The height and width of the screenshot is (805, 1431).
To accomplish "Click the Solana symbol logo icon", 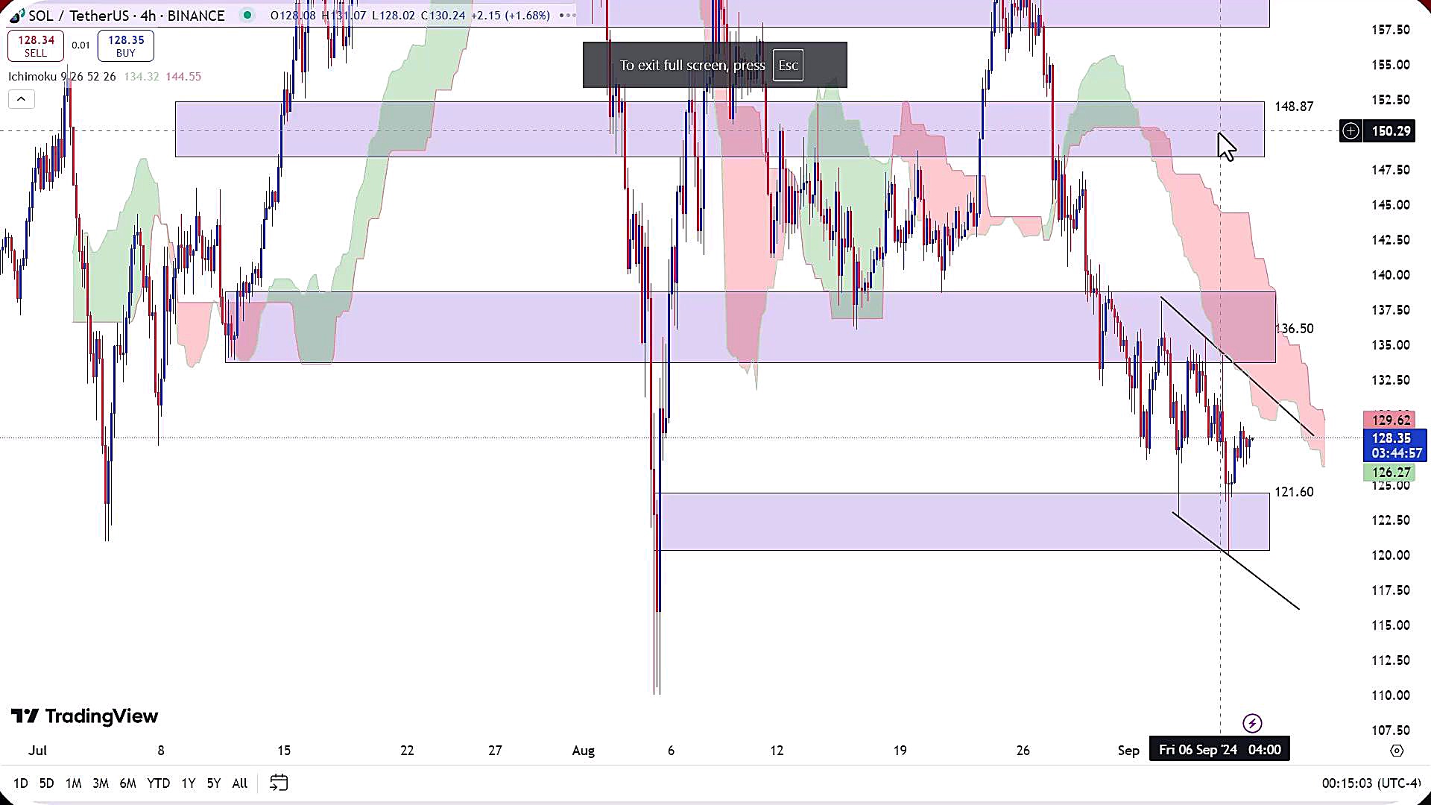I will [16, 16].
